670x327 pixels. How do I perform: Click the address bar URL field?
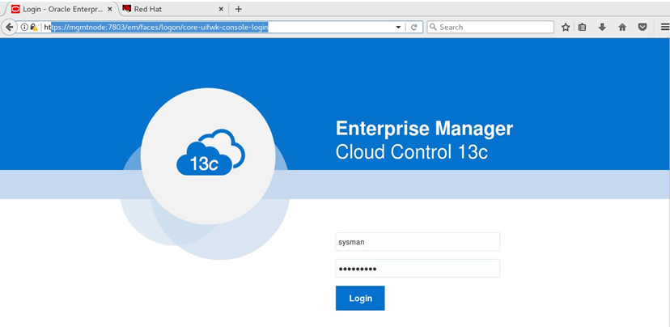[218, 27]
